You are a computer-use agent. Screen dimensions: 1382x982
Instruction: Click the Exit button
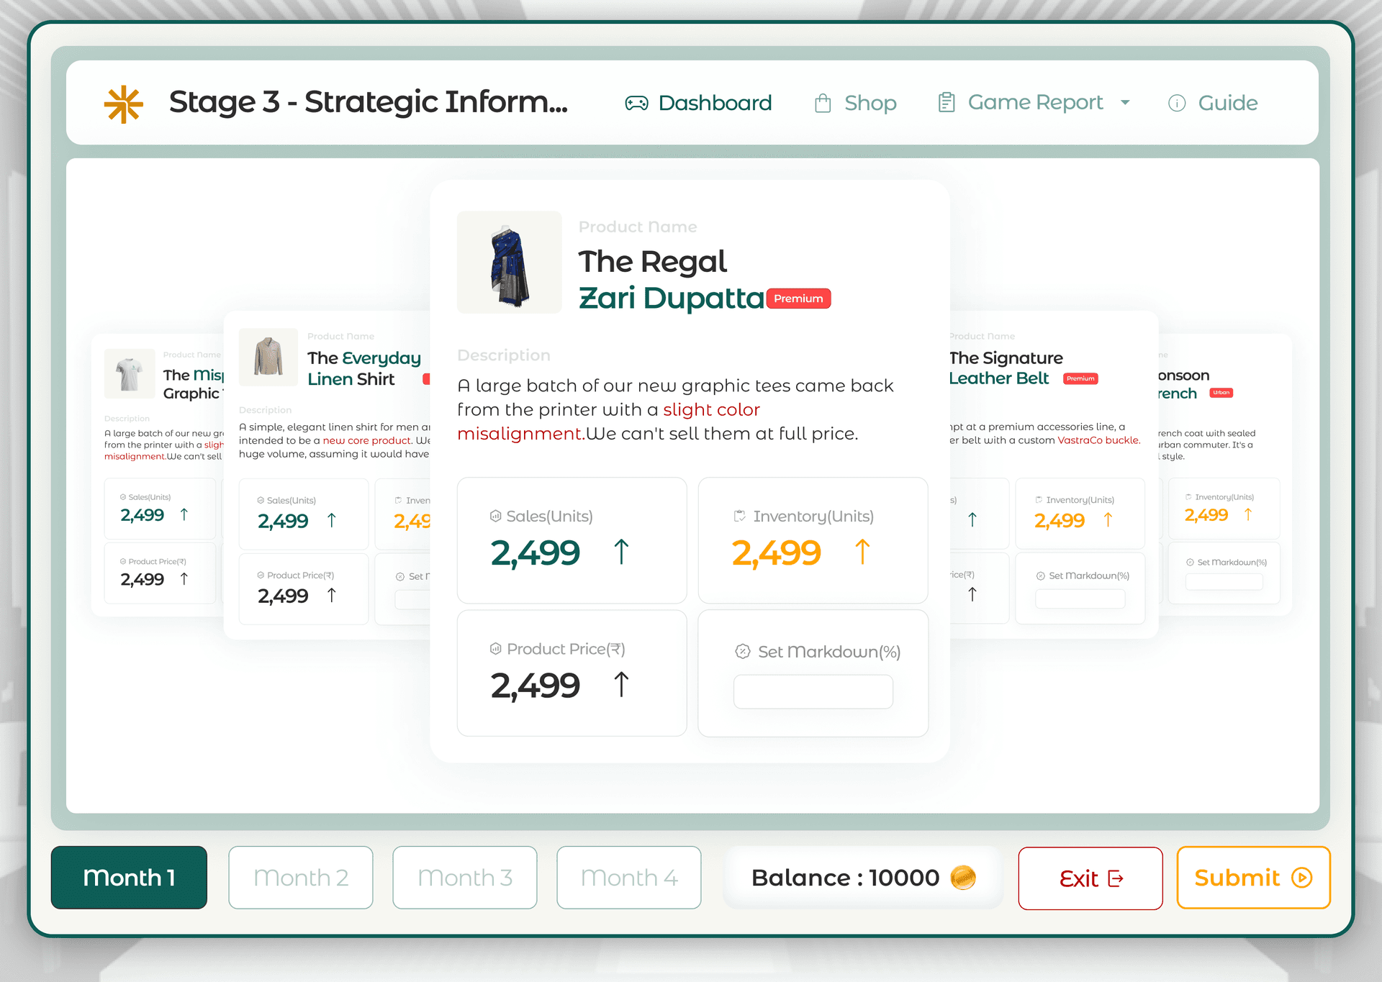[1090, 878]
